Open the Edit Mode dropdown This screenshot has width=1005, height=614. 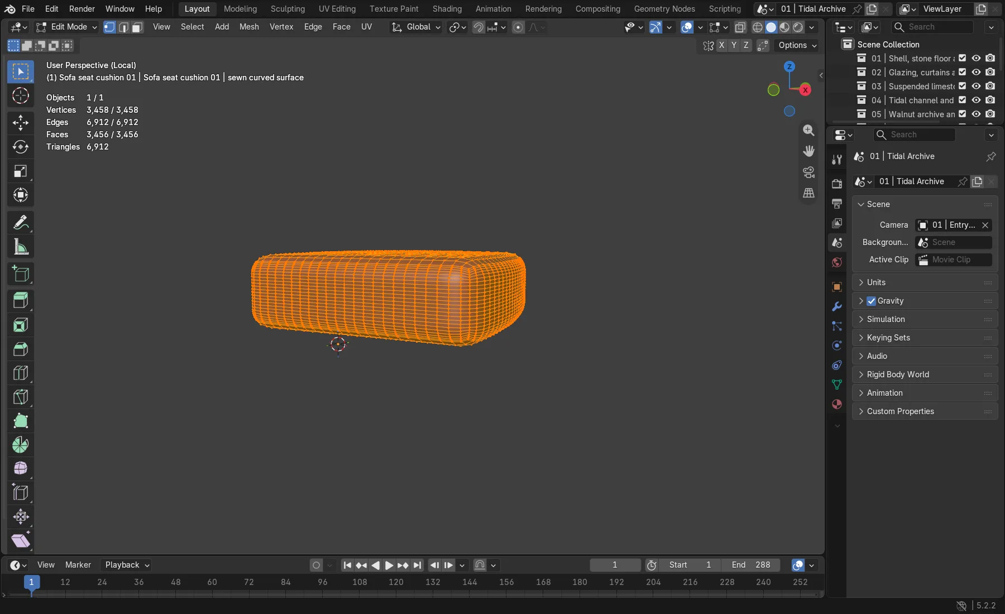click(x=66, y=27)
